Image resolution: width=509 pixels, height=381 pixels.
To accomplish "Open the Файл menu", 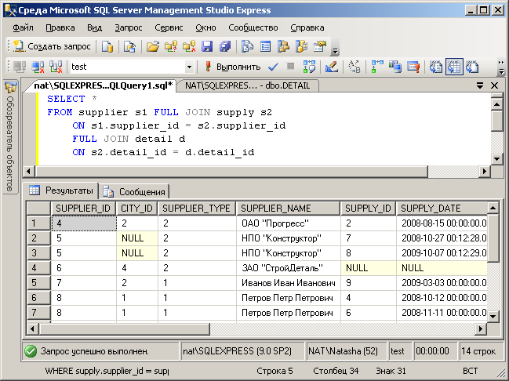I will [23, 28].
